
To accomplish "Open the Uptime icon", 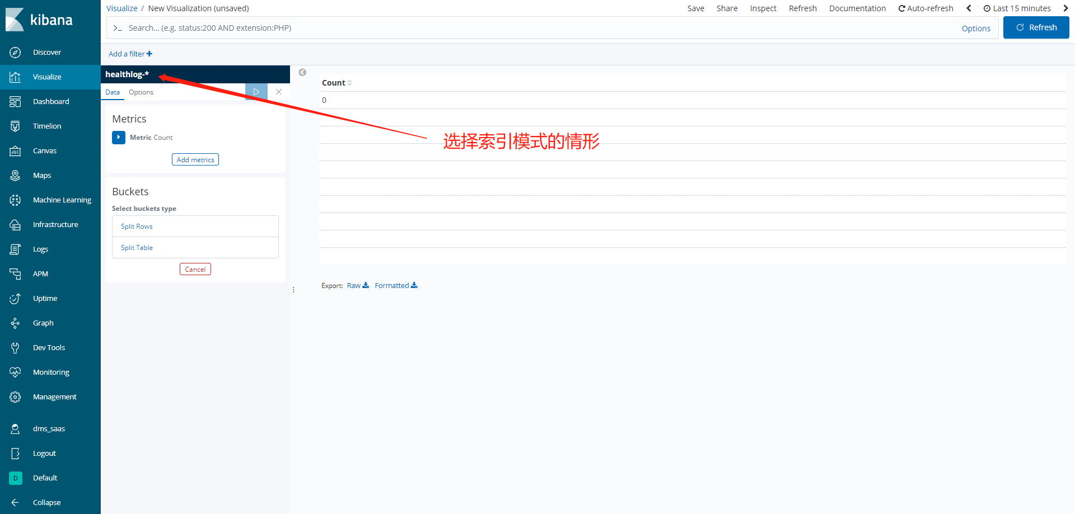I will click(x=15, y=299).
